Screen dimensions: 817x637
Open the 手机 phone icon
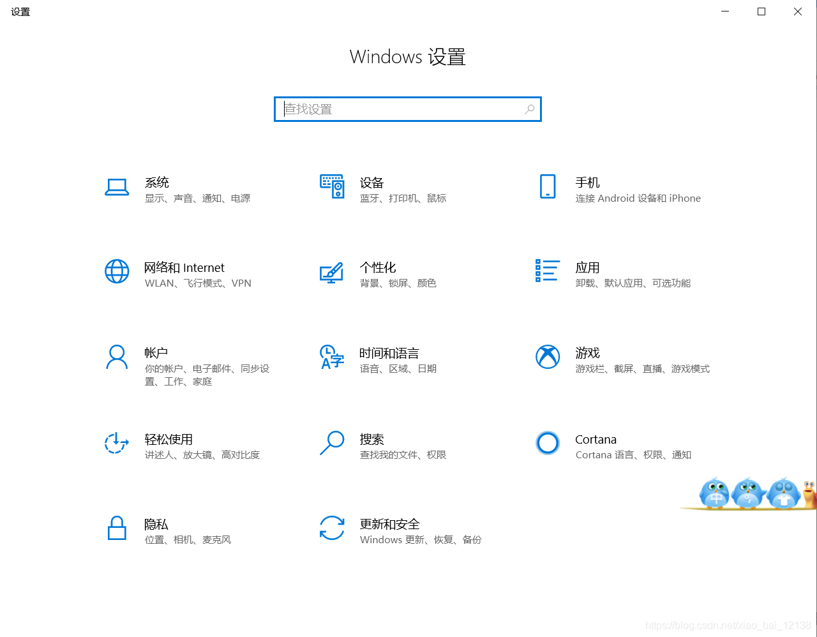click(x=548, y=186)
